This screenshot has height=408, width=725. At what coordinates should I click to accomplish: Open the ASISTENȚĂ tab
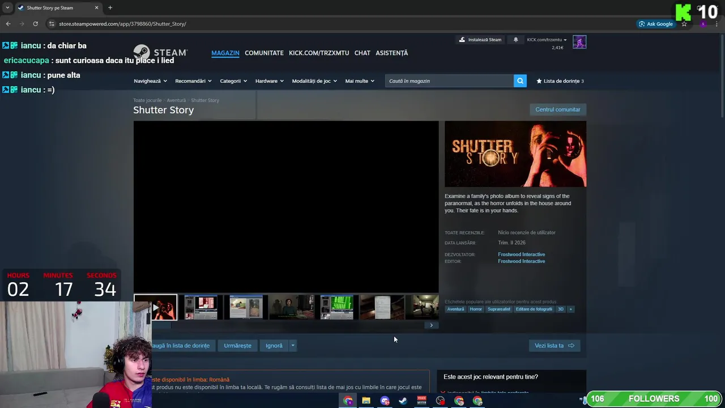[391, 53]
